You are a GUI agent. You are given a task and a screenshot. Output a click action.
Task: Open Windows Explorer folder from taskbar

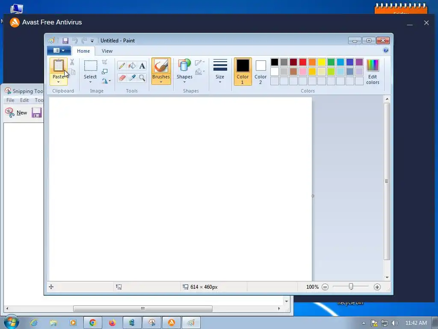click(x=53, y=323)
